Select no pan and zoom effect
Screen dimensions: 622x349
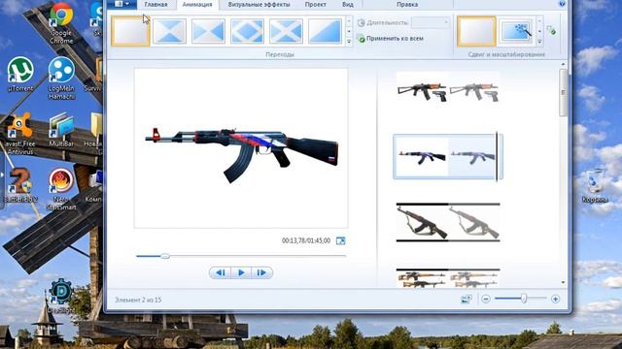tap(476, 31)
